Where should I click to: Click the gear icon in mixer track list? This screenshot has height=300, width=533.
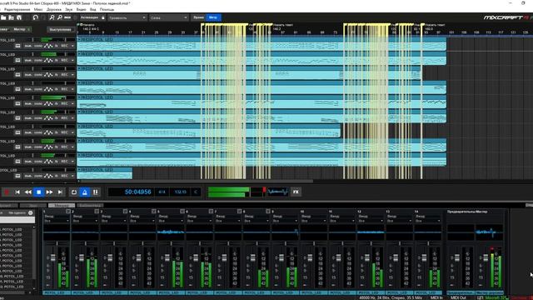pyautogui.click(x=31, y=213)
